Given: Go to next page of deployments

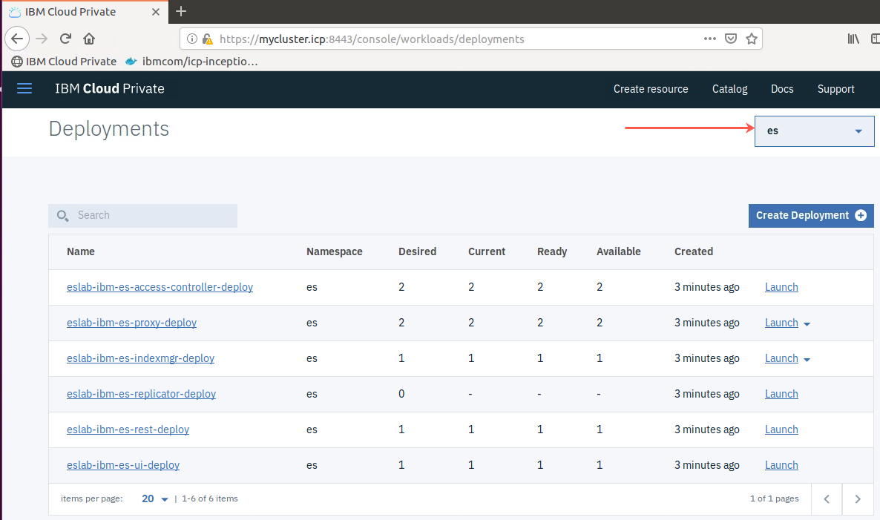Looking at the screenshot, I should click(x=858, y=499).
